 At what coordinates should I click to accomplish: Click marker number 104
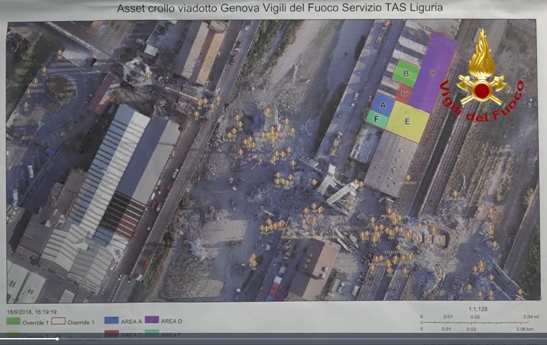pyautogui.click(x=391, y=233)
